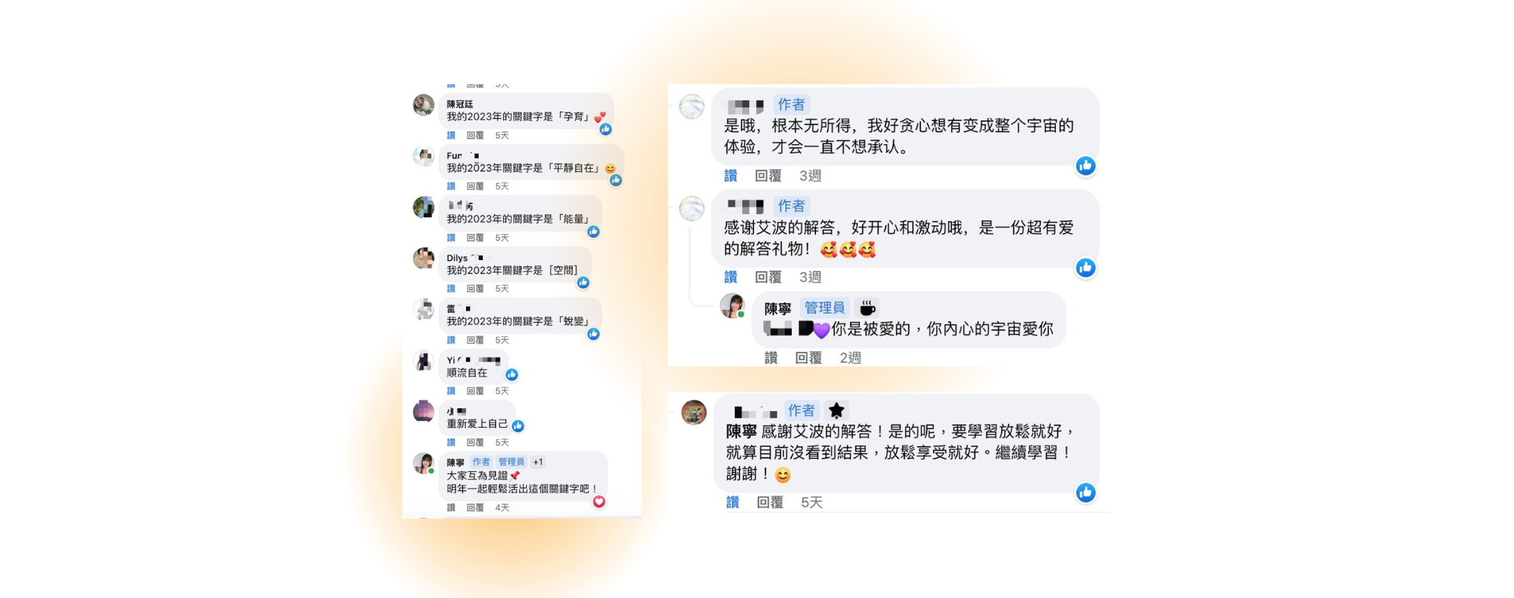Click the 陳寧 avatar in admin reply
Screen dimensions: 1514x598
coord(733,306)
